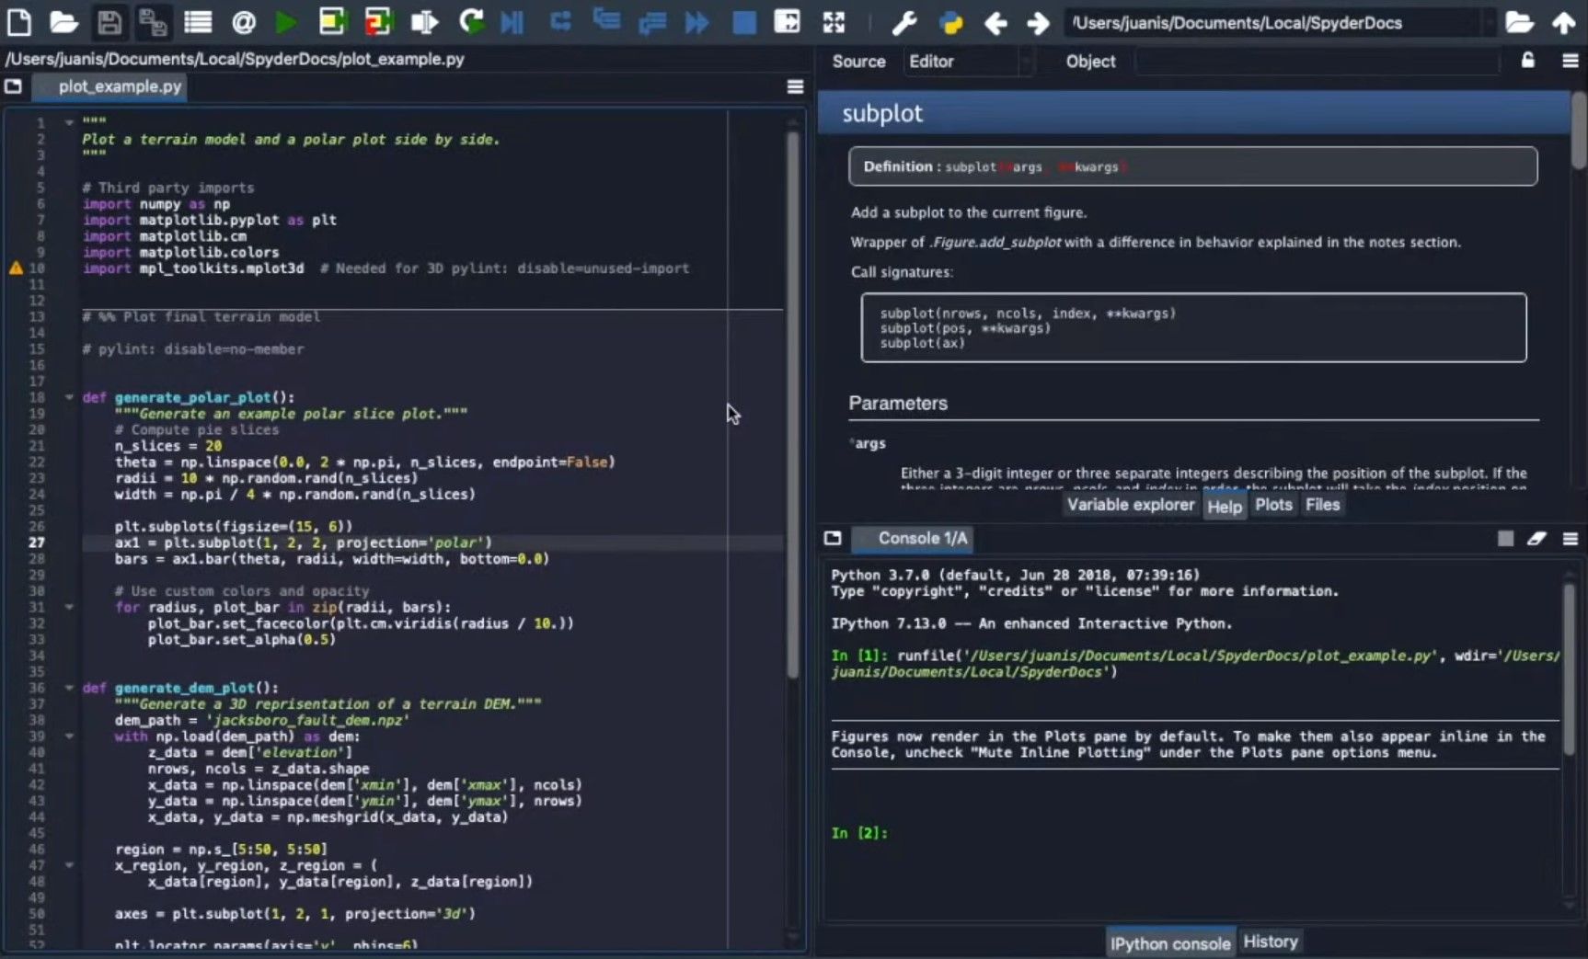Click the In [2]: console prompt

(x=859, y=833)
